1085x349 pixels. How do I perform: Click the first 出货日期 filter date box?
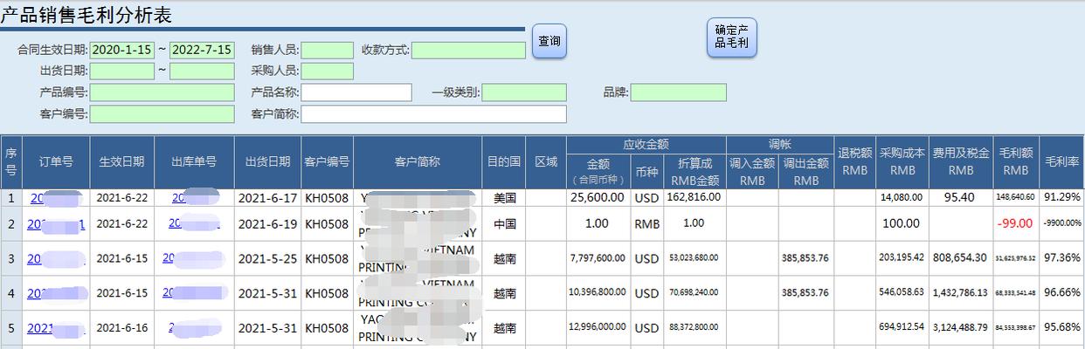tap(122, 72)
